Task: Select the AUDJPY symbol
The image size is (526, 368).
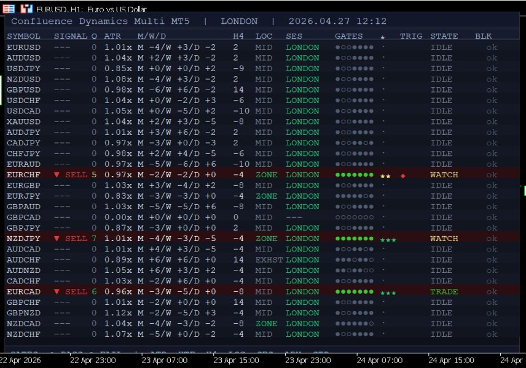Action: coord(23,132)
